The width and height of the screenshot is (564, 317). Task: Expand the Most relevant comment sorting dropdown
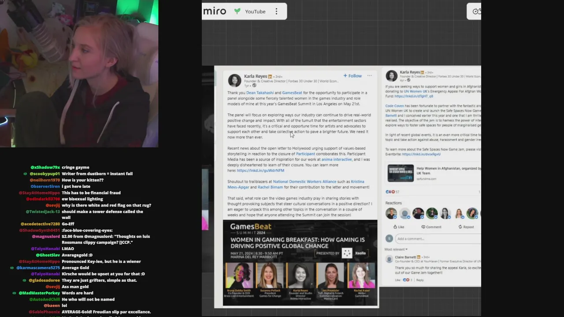396,250
